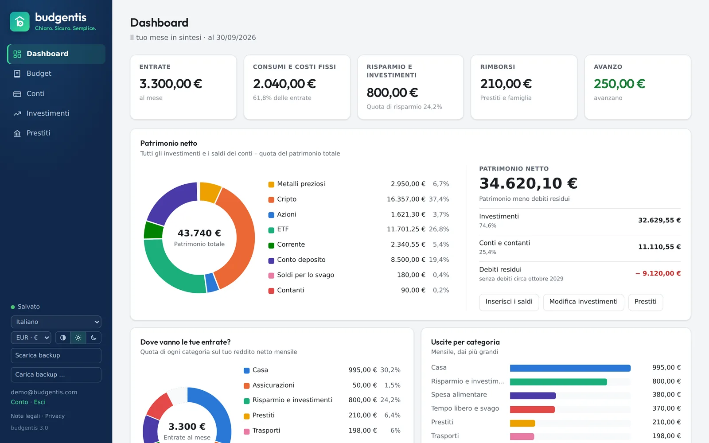
Task: Click the Cripto 16.357,00 € value
Action: pyautogui.click(x=406, y=199)
